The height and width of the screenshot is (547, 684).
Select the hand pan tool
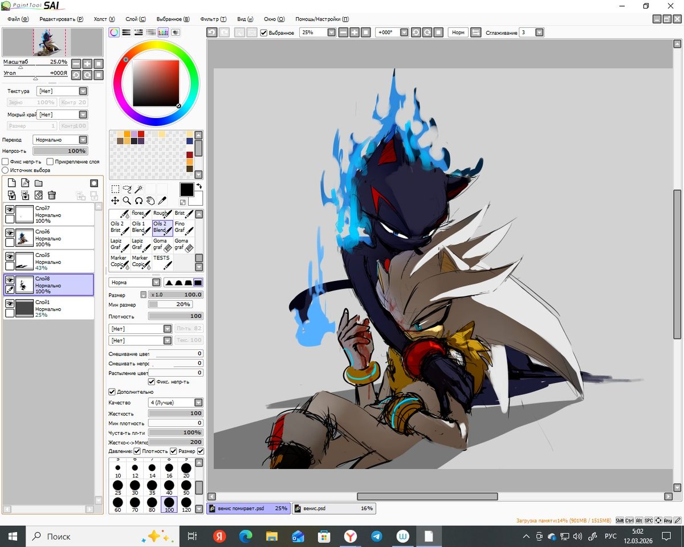[x=150, y=201]
